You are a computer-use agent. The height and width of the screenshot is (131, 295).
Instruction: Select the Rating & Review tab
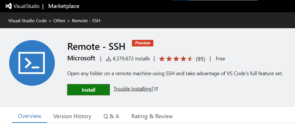click(x=152, y=116)
